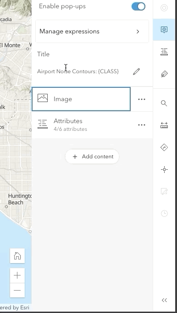Open options menu for Image
Viewport: 177px width, 313px height.
[x=142, y=99]
